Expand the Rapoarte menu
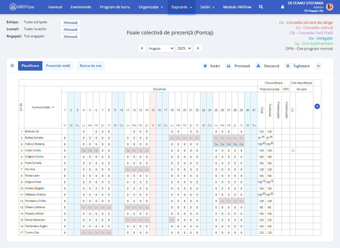 pos(181,7)
